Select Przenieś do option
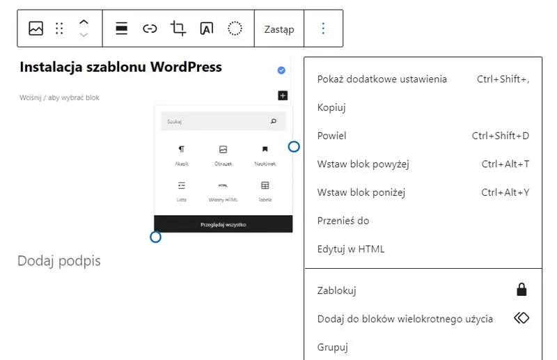557x360 pixels. [x=423, y=221]
